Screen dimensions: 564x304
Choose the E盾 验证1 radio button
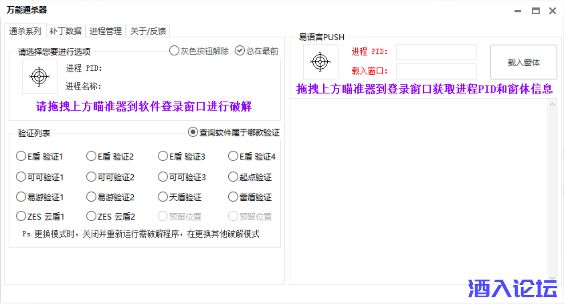(x=21, y=156)
